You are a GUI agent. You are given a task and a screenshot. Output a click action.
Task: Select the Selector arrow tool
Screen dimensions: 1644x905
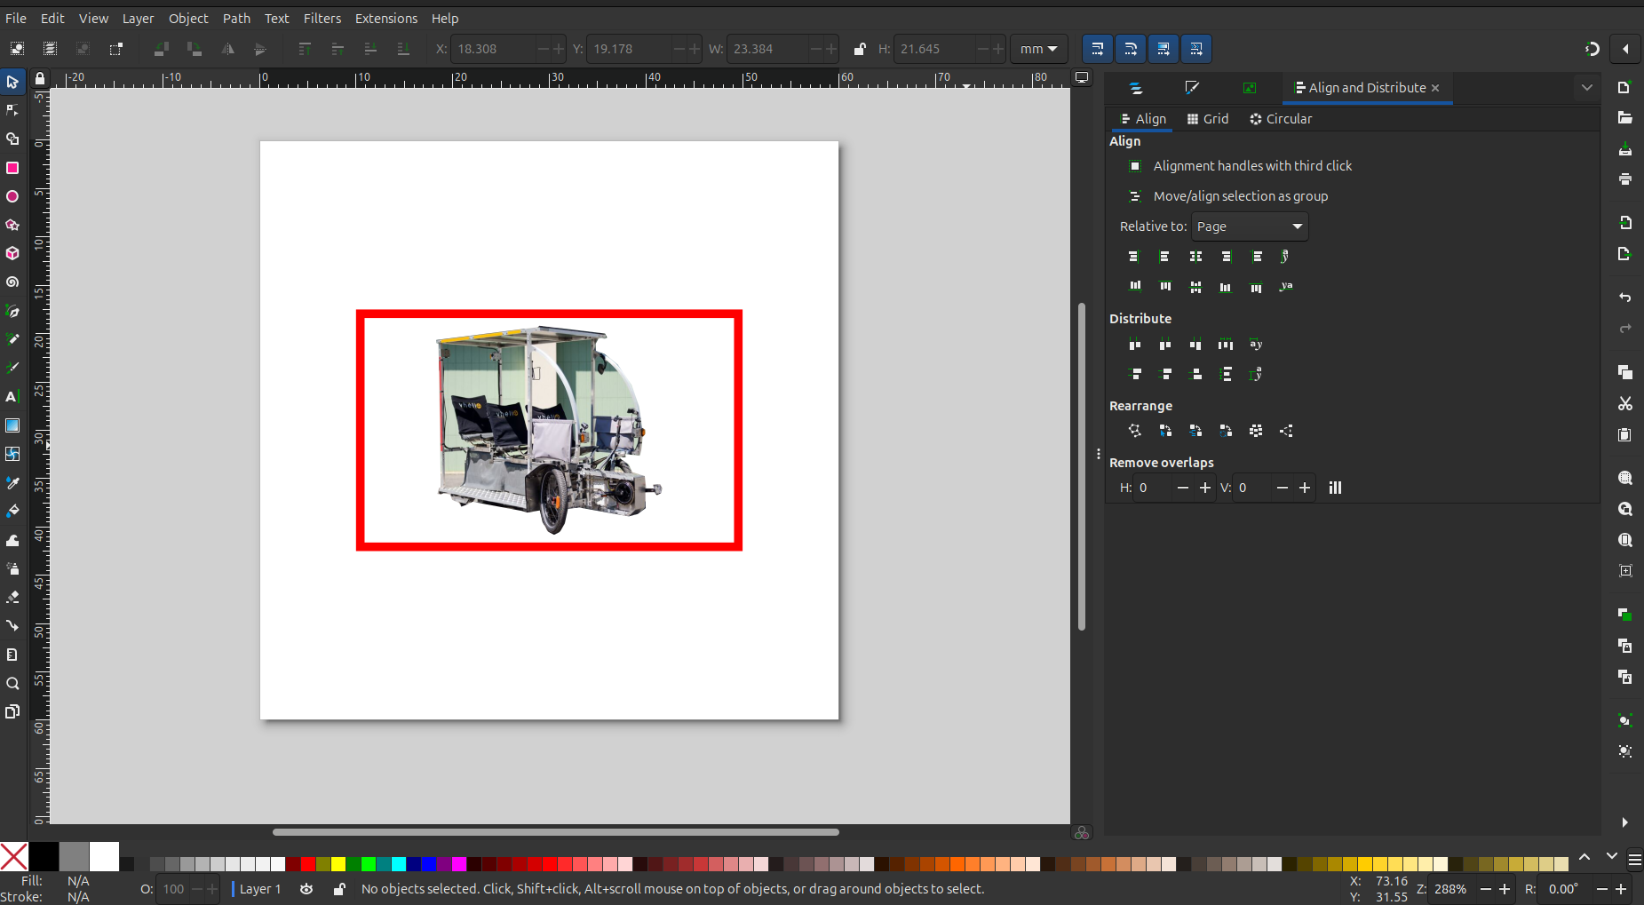[x=12, y=82]
